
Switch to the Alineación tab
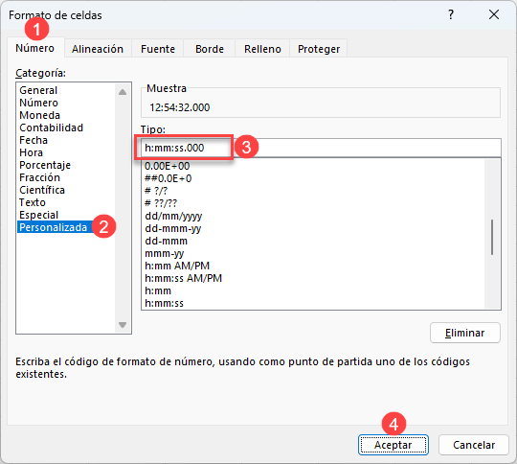pos(98,49)
